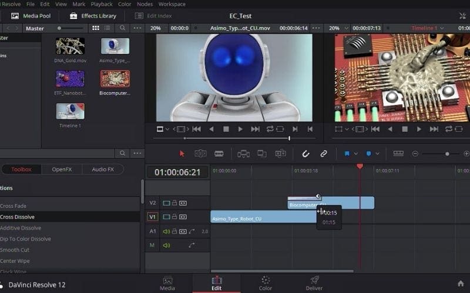Viewport: 470px width, 293px height.
Task: Toggle loop playback in timeline viewer
Action: click(x=448, y=129)
